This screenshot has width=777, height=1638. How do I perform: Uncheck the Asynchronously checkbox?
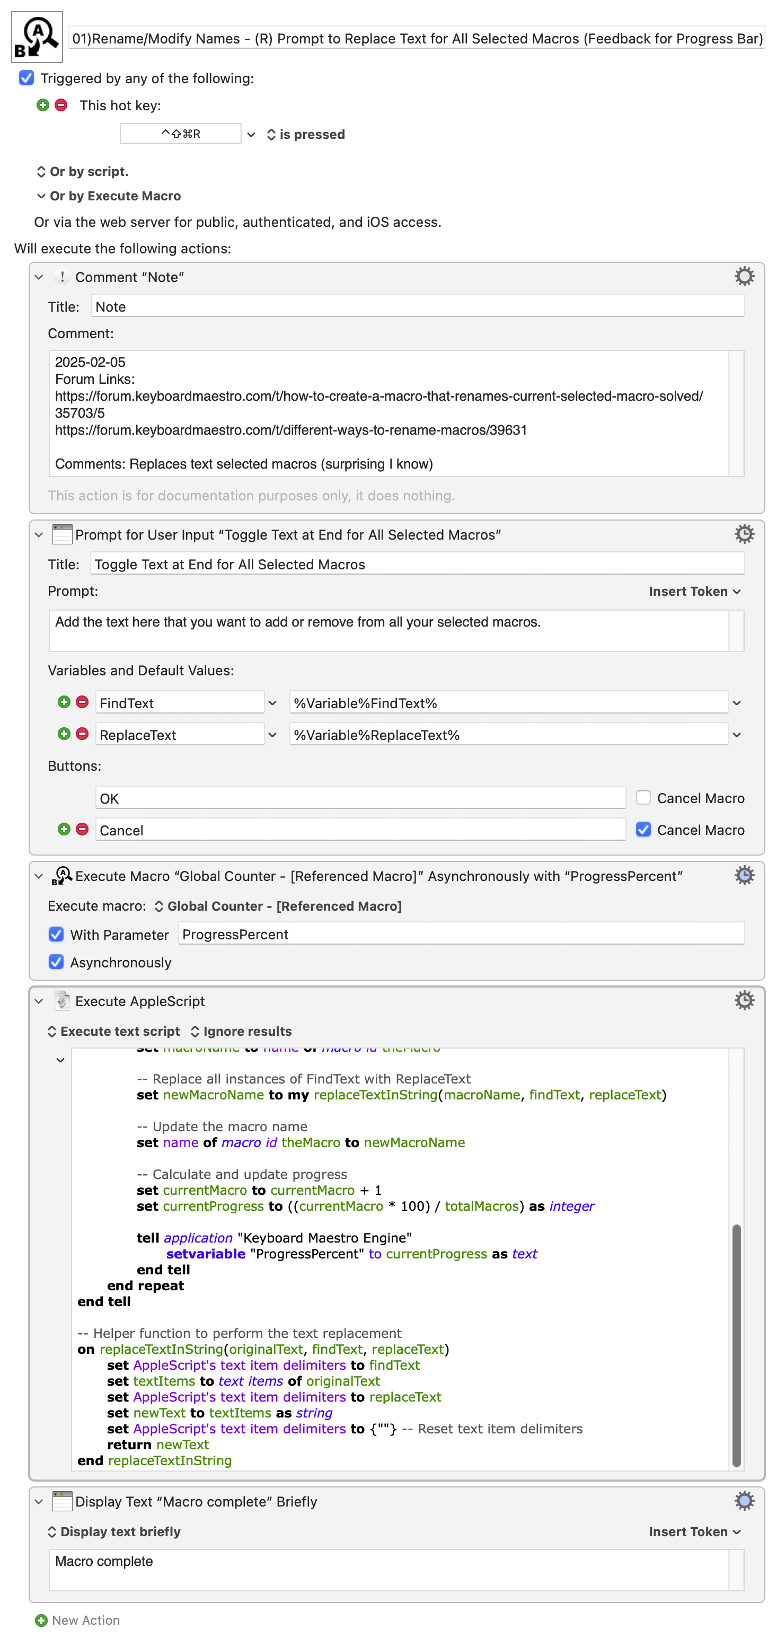[x=56, y=962]
